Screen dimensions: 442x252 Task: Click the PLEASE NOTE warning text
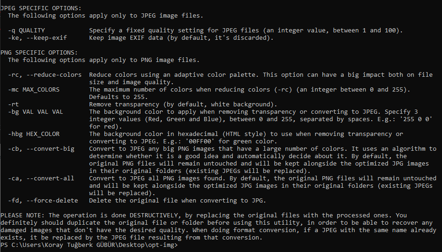[x=23, y=215]
